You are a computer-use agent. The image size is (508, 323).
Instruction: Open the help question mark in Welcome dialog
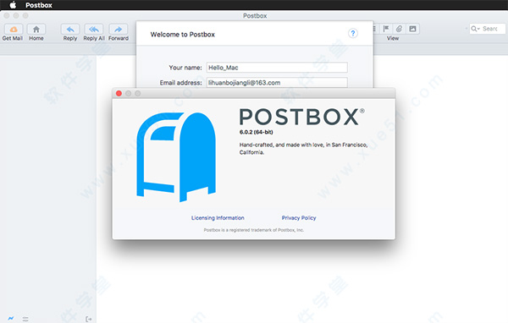(x=353, y=33)
